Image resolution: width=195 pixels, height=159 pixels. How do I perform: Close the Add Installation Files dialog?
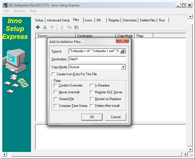click(x=123, y=40)
